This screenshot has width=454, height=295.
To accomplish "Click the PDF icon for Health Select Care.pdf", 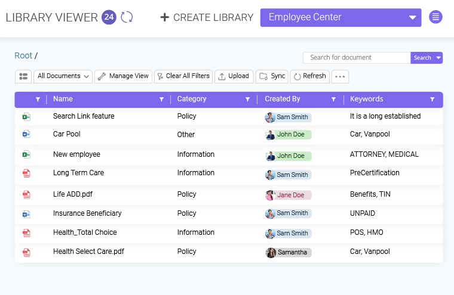I will [26, 253].
